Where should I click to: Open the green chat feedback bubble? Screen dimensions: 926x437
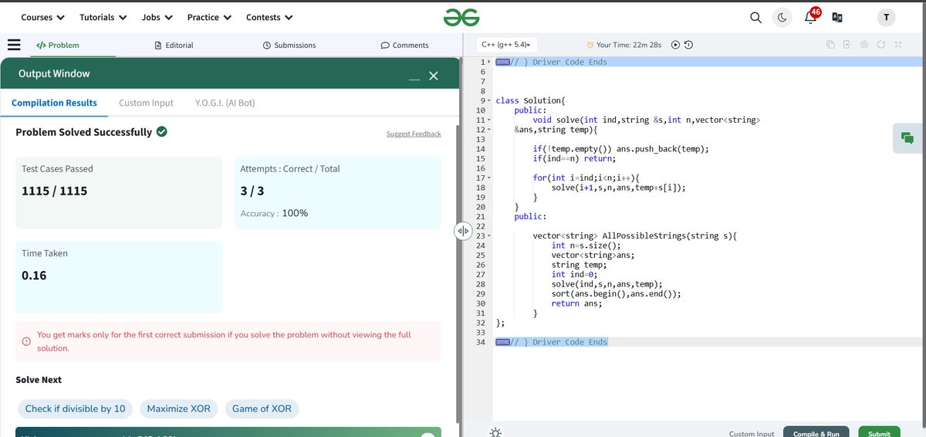pyautogui.click(x=907, y=138)
